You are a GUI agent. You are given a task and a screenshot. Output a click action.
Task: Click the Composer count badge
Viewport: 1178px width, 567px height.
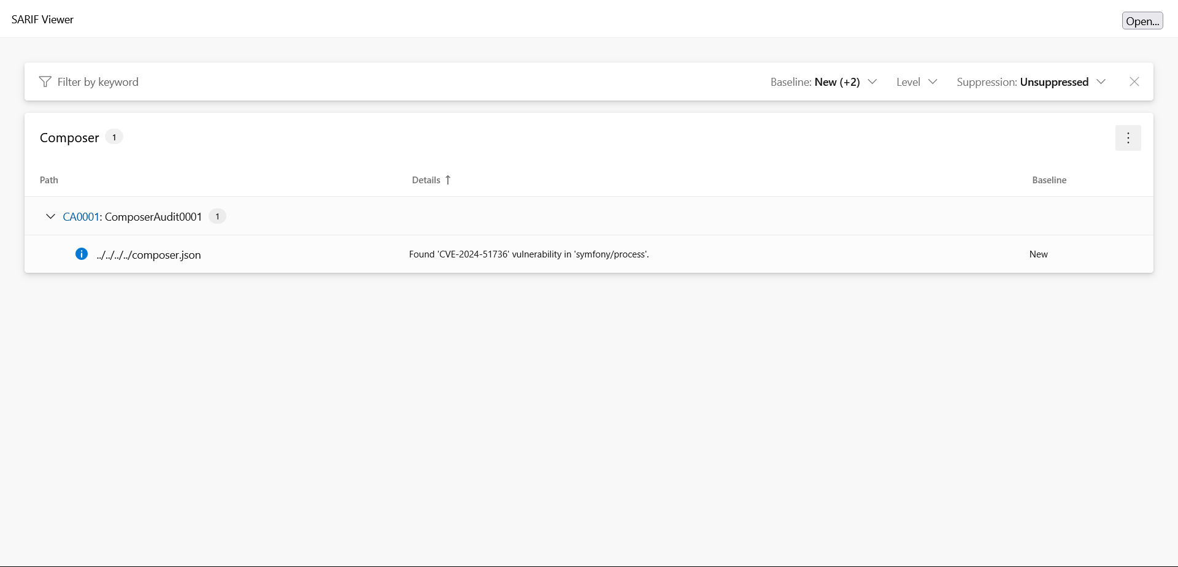(114, 137)
